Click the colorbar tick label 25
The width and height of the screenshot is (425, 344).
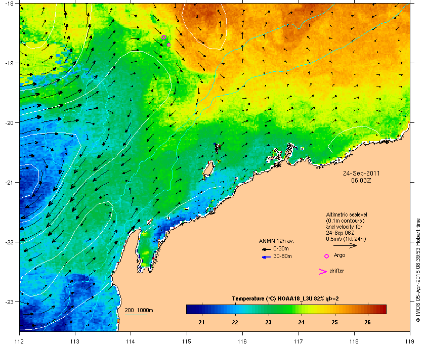pyautogui.click(x=335, y=322)
